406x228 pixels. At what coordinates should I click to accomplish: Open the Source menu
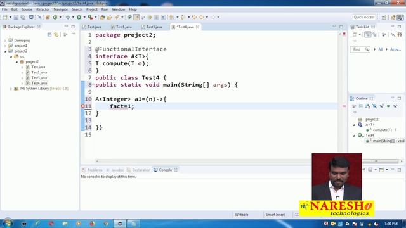27,9
